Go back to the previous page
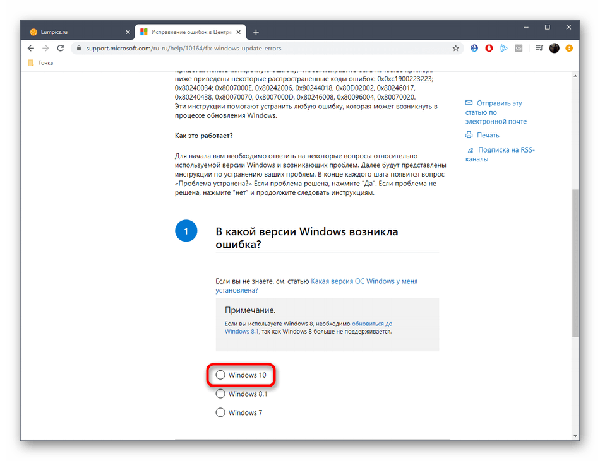The width and height of the screenshot is (600, 461). pos(31,48)
